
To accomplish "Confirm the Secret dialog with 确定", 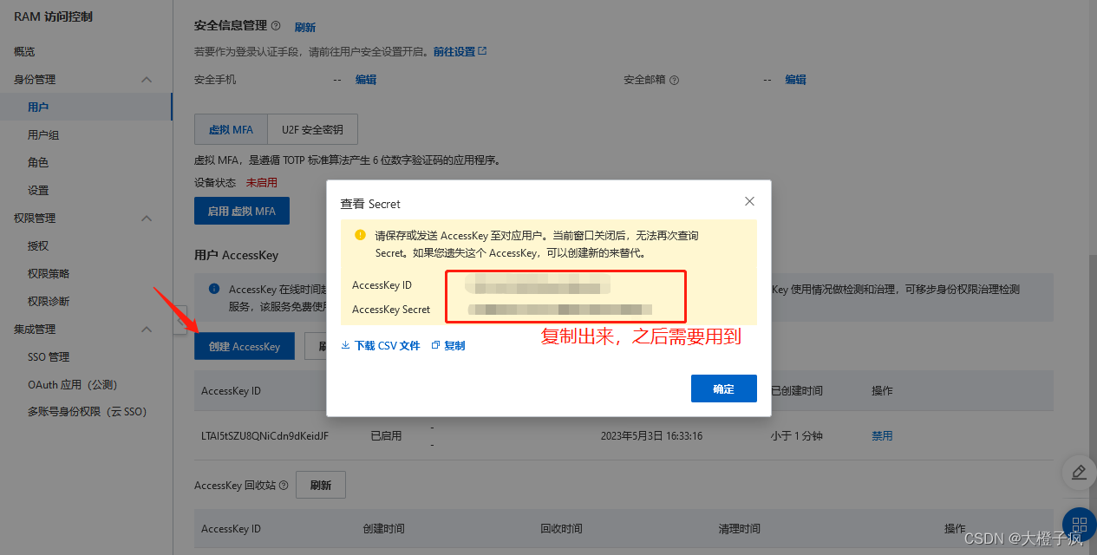I will [723, 388].
